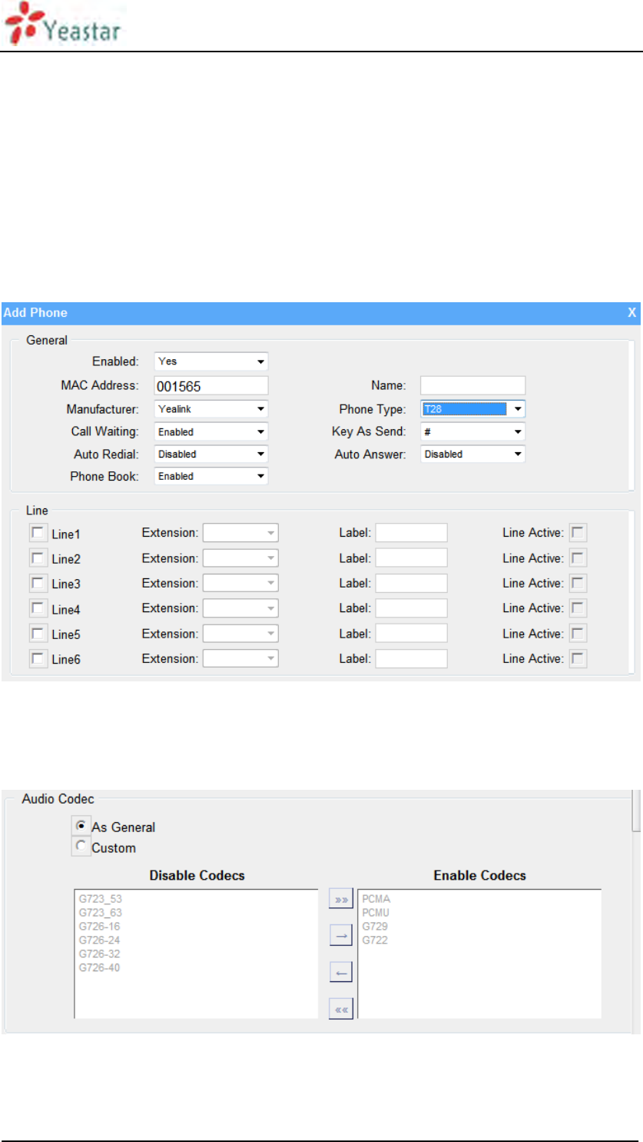643x1142 pixels.
Task: Open the Auto Redial dropdown
Action: pyautogui.click(x=211, y=454)
